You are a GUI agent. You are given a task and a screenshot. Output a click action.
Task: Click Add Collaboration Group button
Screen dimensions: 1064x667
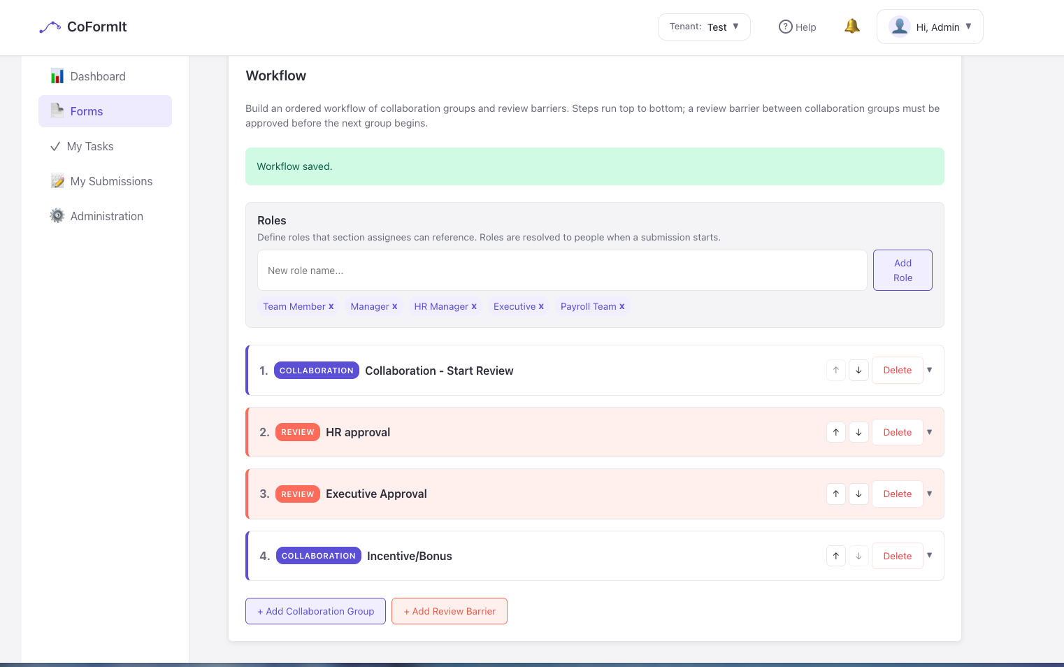(x=315, y=611)
